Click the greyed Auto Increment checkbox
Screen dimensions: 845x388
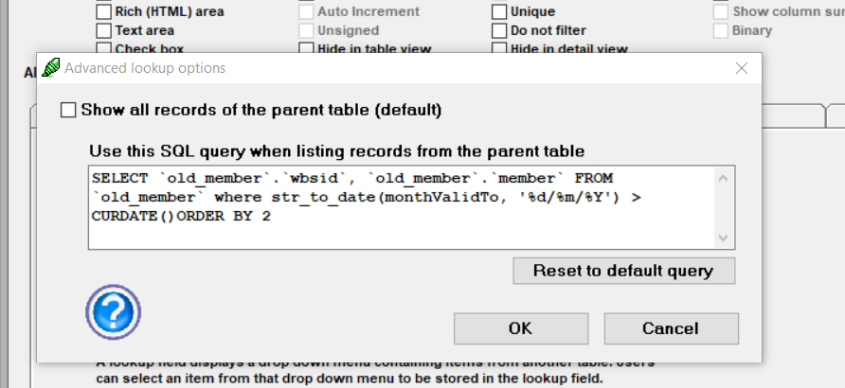(x=306, y=11)
